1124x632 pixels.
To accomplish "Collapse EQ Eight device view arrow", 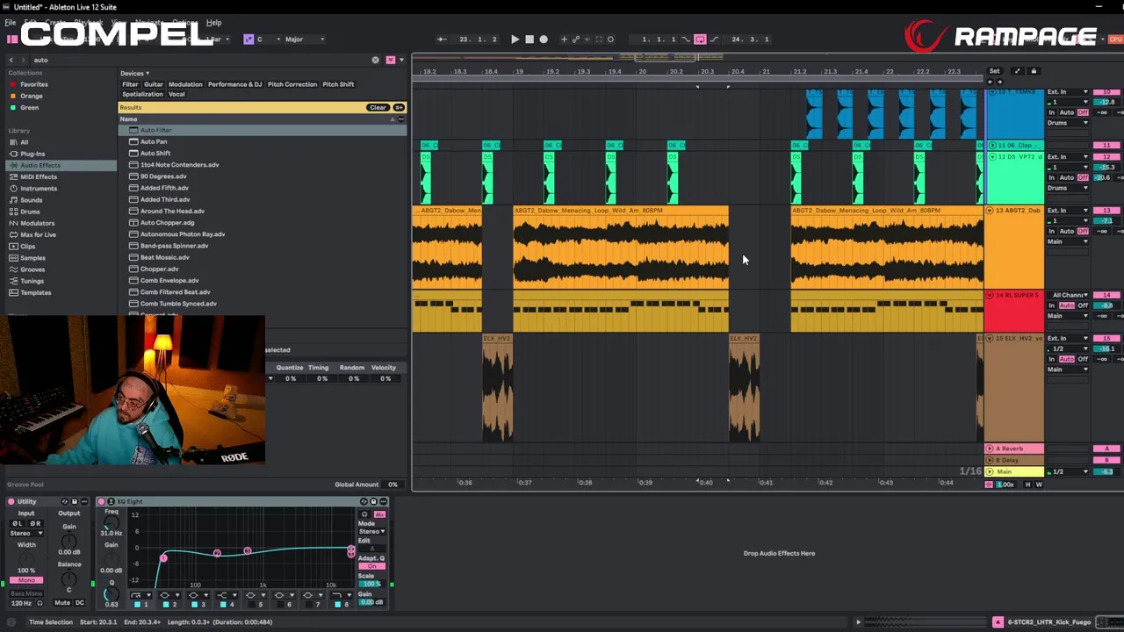I will (x=111, y=501).
